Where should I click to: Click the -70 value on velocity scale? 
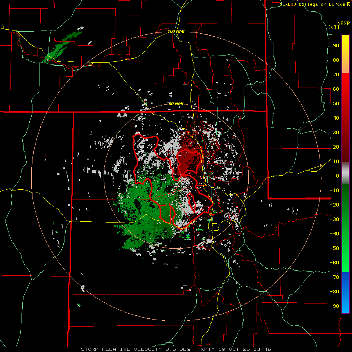[334, 277]
